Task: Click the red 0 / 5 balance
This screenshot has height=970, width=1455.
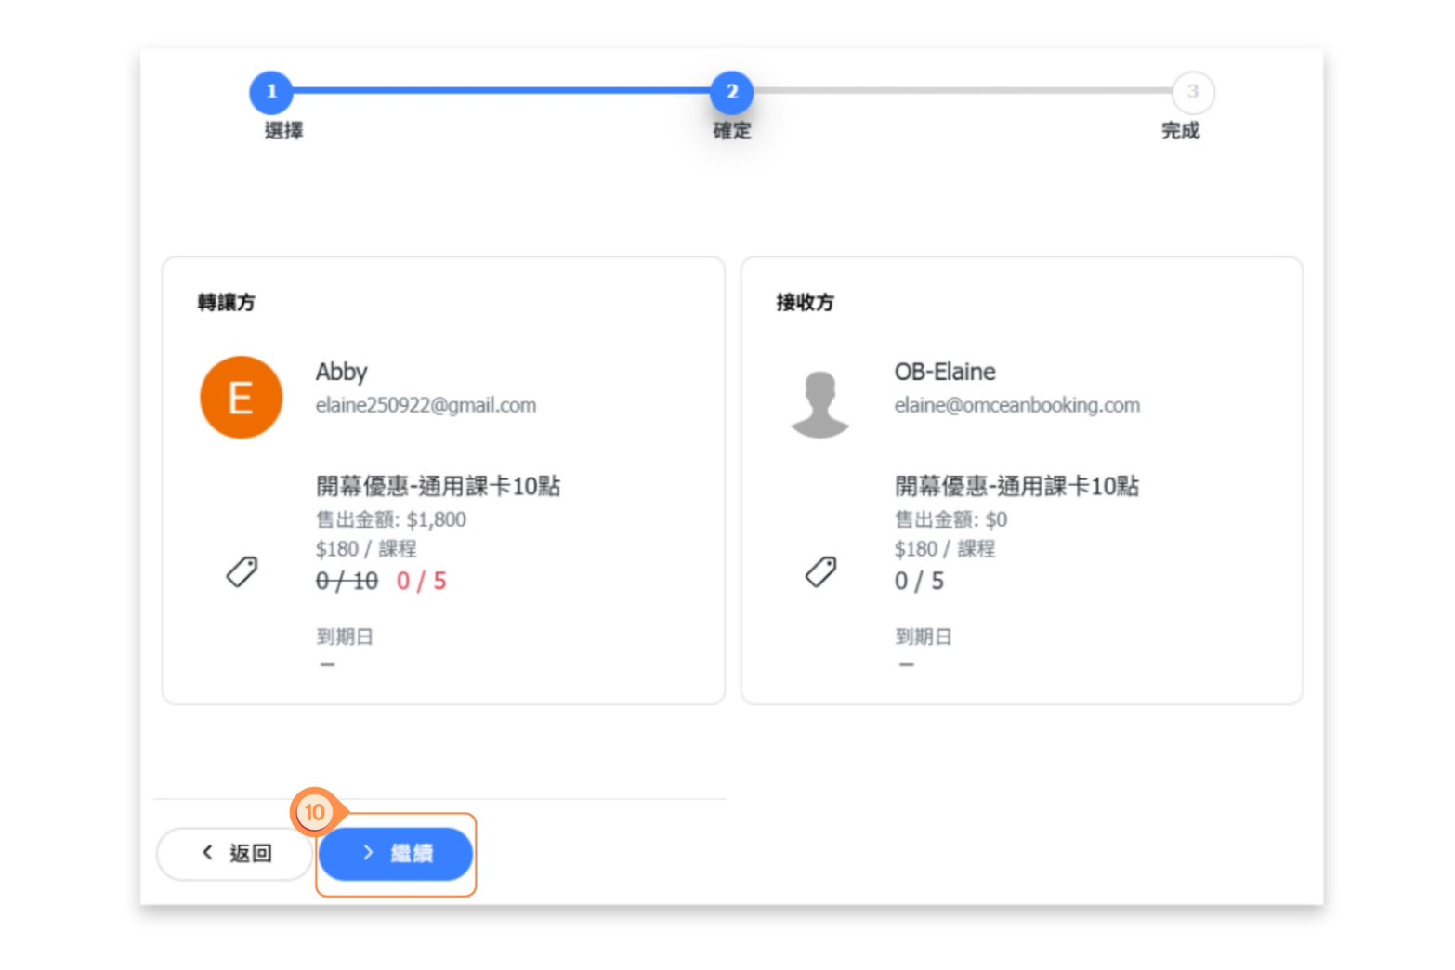Action: (x=421, y=582)
